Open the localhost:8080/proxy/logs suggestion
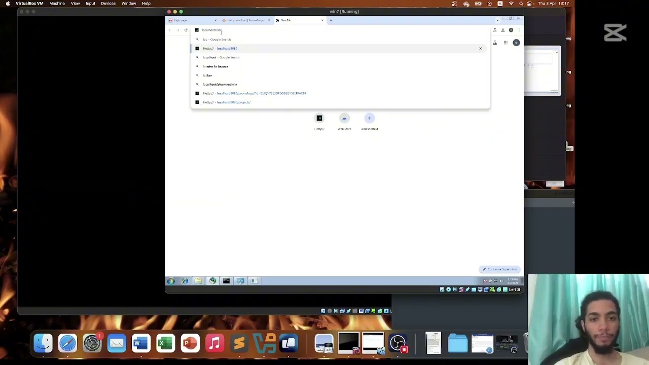 340,93
